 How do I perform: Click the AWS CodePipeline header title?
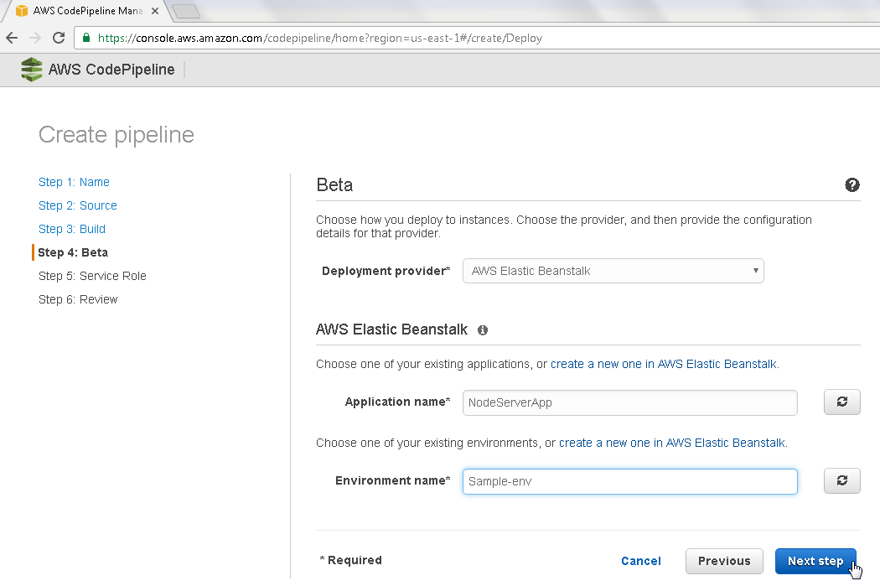(111, 70)
